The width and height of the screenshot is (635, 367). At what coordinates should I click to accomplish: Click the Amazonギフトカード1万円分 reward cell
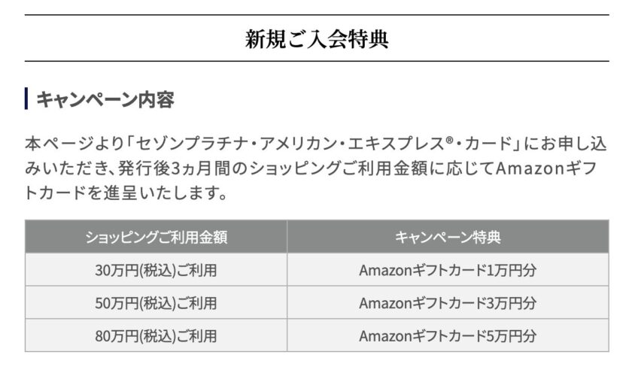[448, 270]
